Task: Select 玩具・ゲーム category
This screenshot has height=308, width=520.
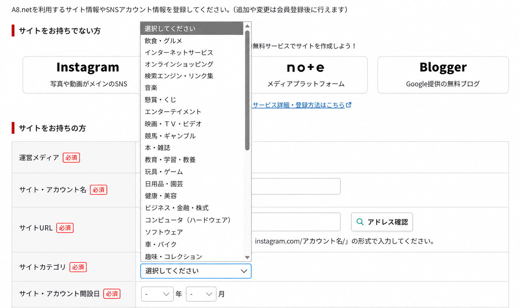Action: point(192,172)
